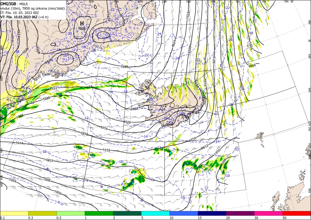Select the dark green 3 mm legend swatch
The width and height of the screenshot is (311, 220).
[127, 213]
